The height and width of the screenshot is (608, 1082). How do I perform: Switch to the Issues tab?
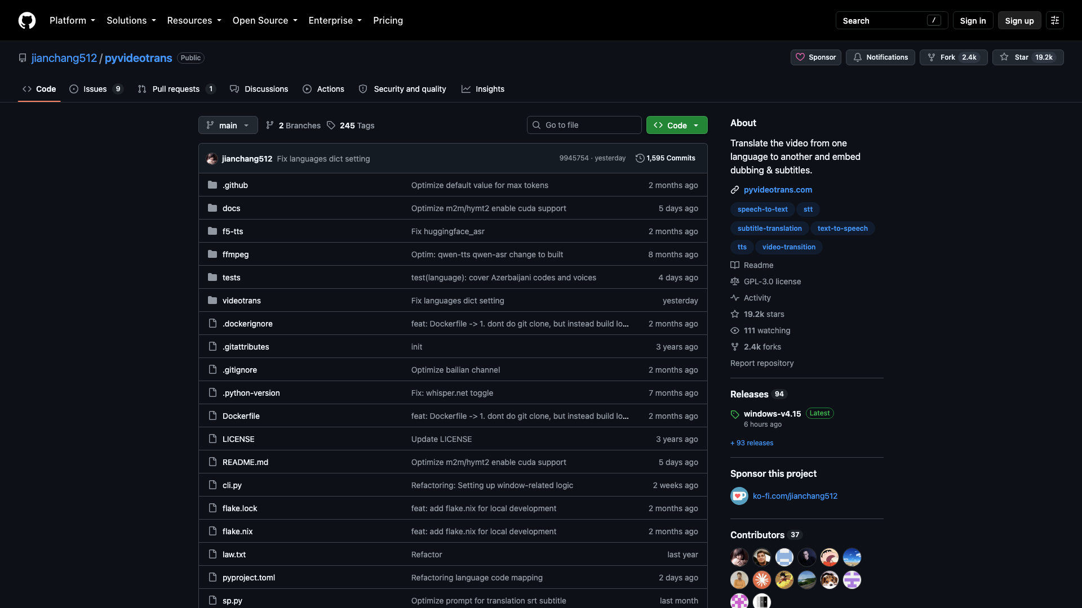96,89
